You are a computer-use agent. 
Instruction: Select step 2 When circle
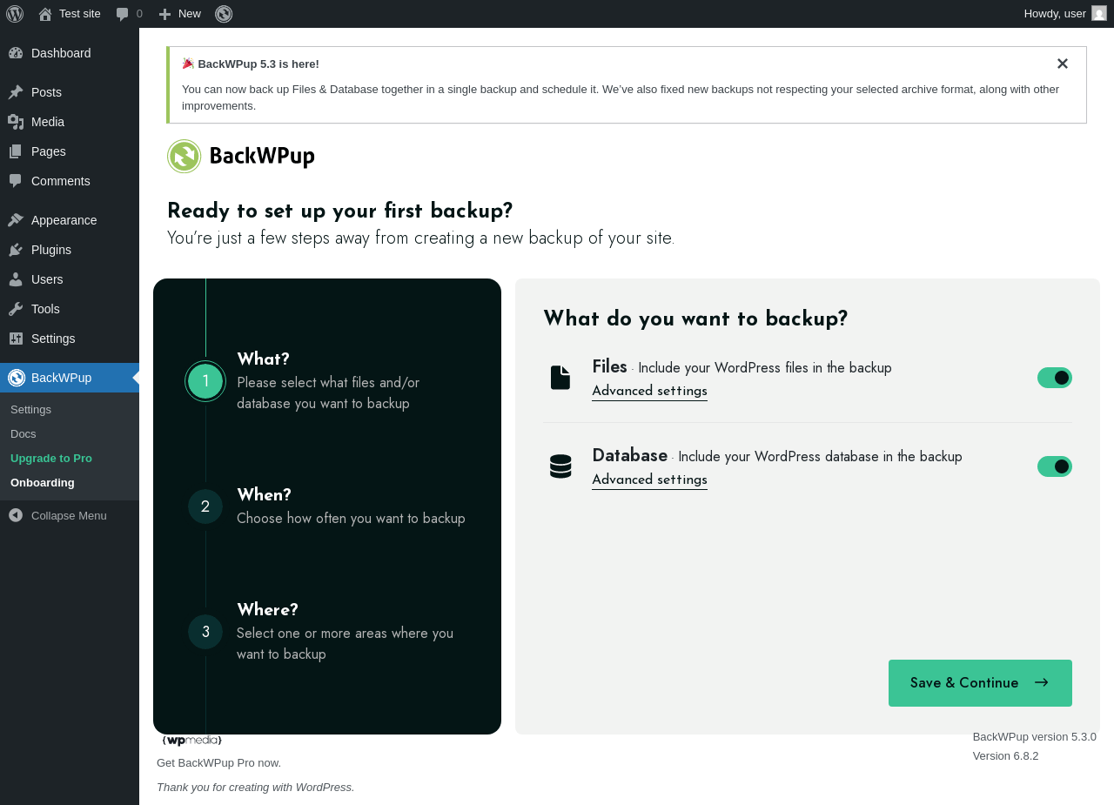tap(205, 506)
